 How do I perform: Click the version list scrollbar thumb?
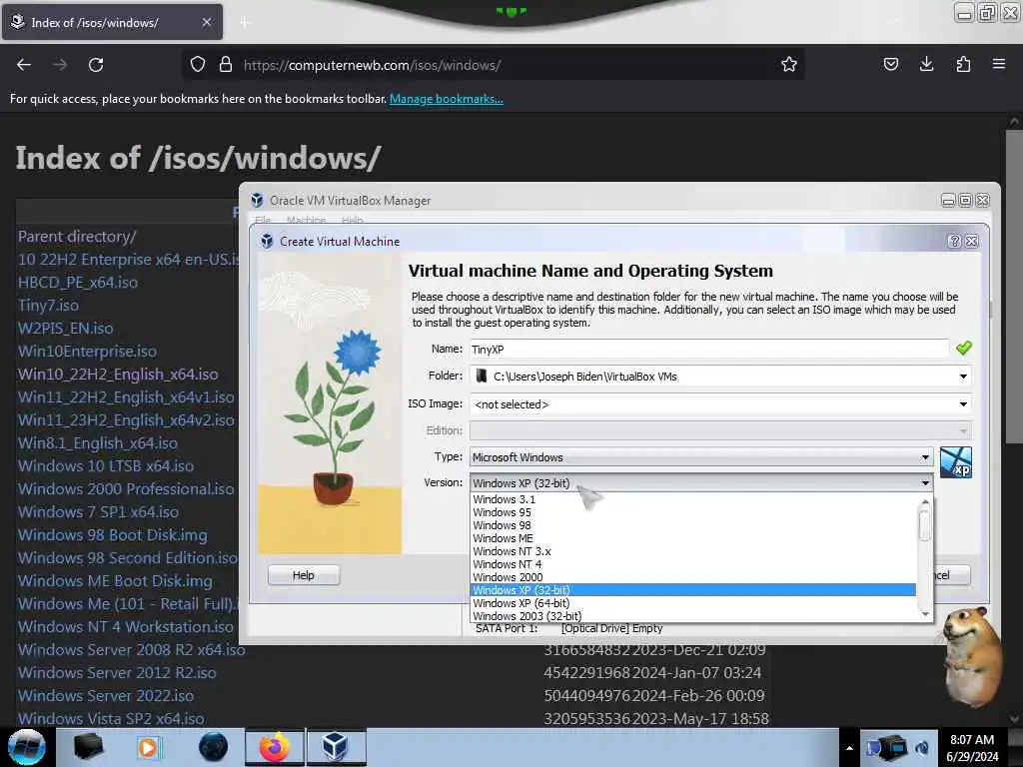(x=924, y=524)
